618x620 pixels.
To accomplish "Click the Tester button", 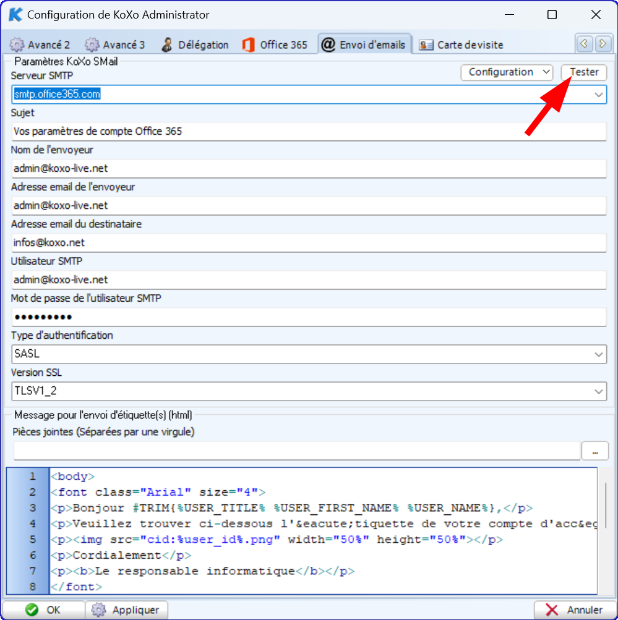I will click(584, 72).
